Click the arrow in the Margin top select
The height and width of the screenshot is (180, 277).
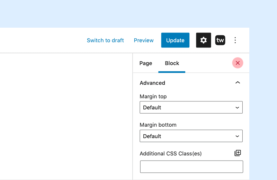point(237,108)
